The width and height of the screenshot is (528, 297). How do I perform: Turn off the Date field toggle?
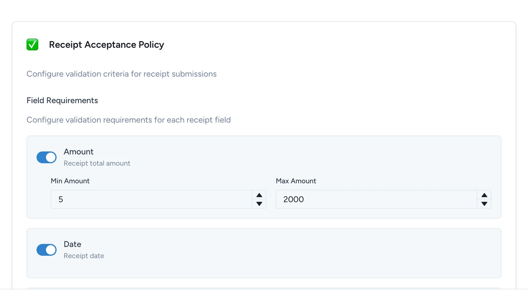(x=47, y=250)
